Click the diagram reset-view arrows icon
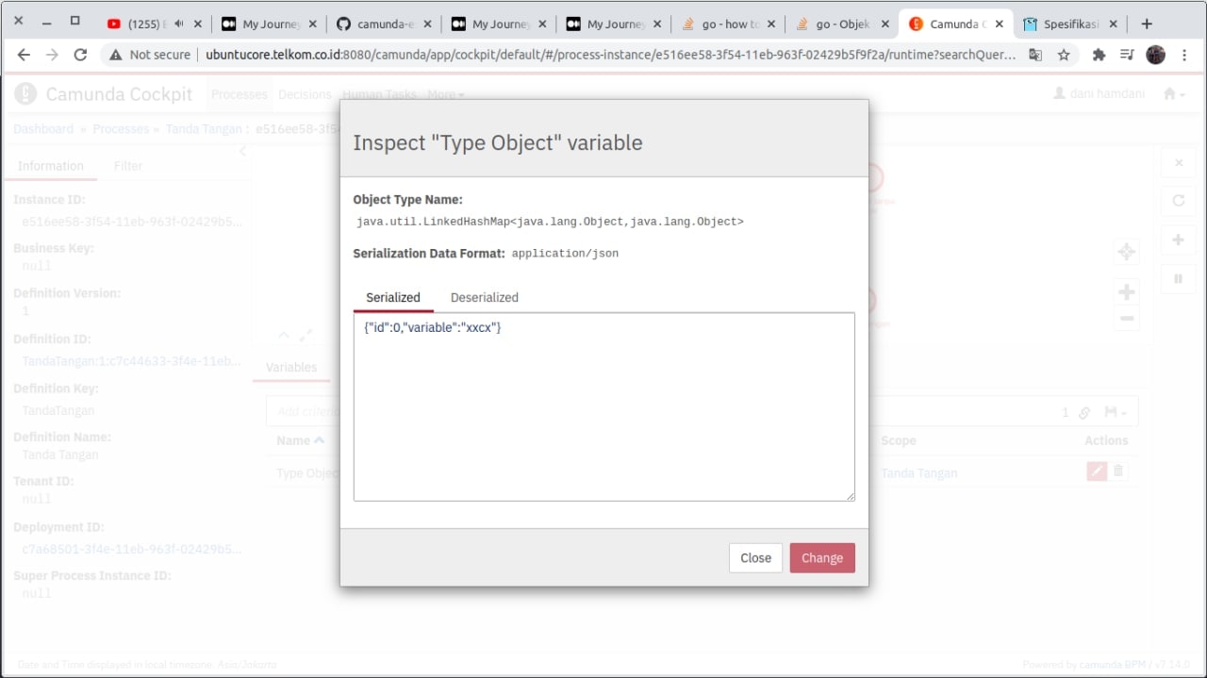The height and width of the screenshot is (678, 1207). tap(1126, 252)
